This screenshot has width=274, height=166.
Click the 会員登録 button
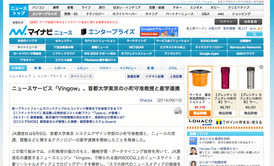251,22
